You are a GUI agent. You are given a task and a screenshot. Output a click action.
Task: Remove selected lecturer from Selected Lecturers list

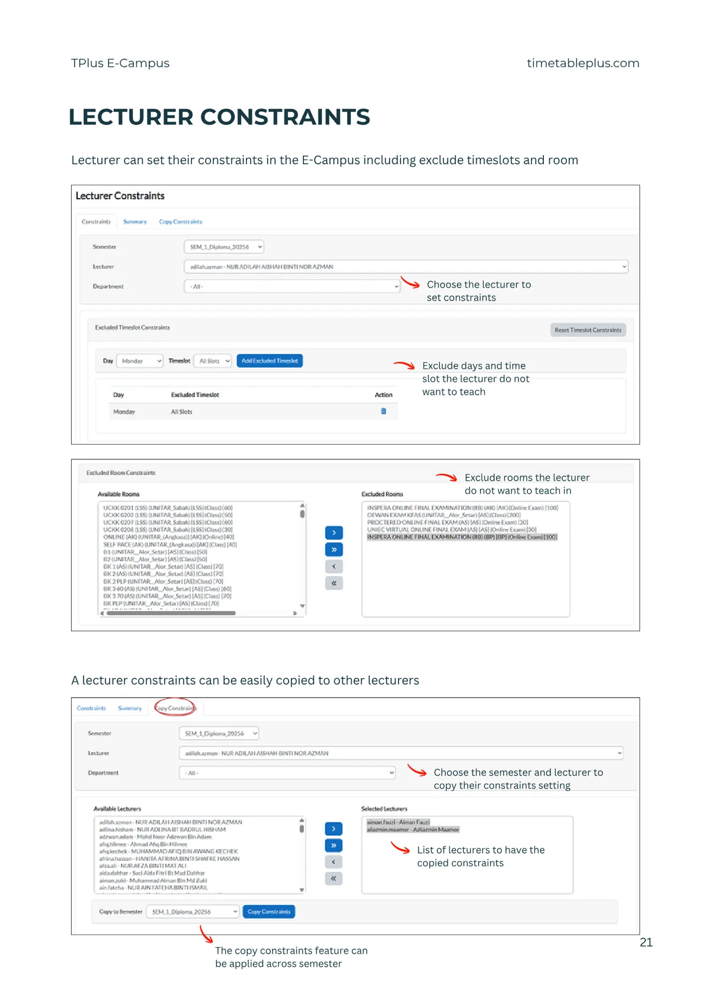coord(334,862)
